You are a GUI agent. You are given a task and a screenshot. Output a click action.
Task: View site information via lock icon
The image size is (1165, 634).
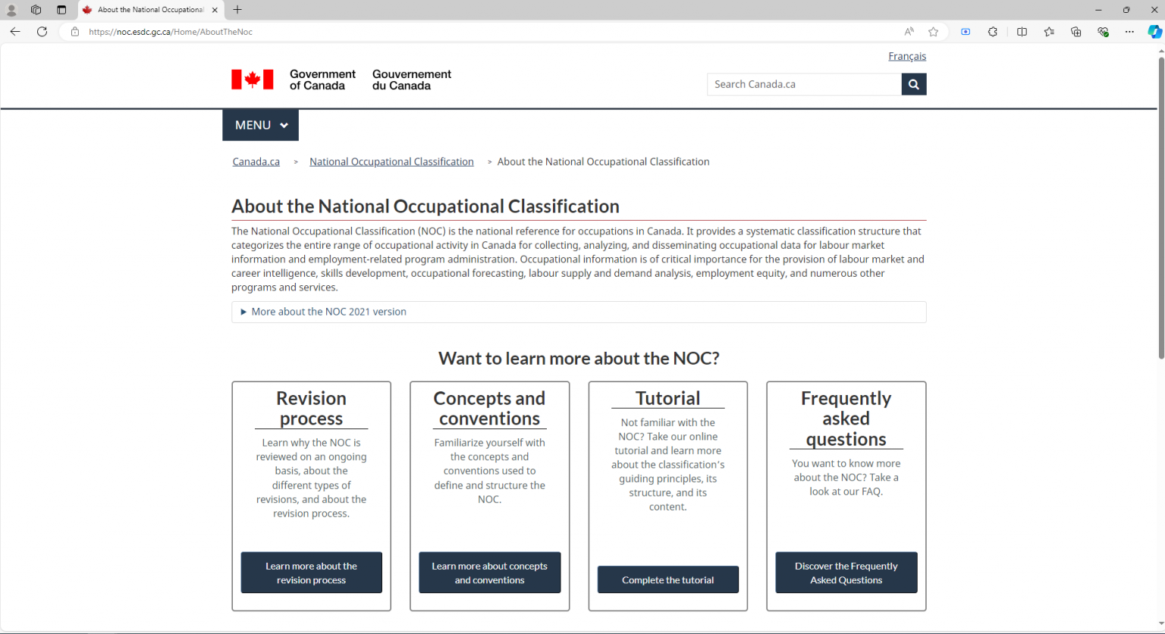(74, 32)
